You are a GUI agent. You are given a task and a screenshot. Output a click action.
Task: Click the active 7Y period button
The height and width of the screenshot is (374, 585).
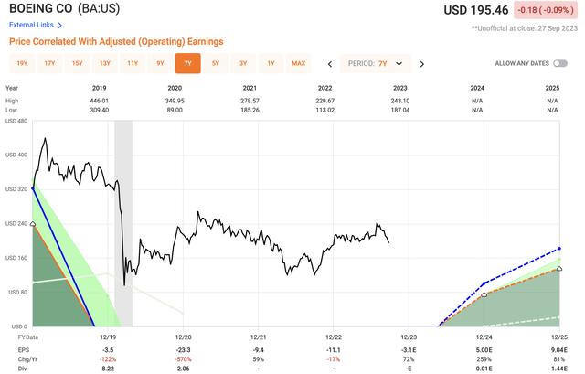(x=188, y=64)
